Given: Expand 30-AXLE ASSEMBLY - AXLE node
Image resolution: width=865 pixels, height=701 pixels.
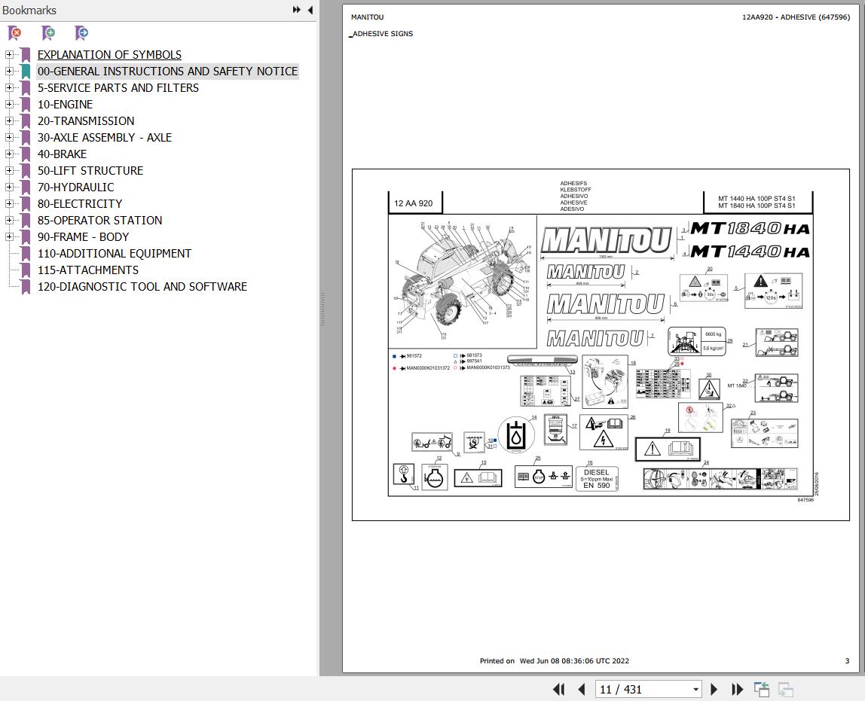Looking at the screenshot, I should coord(9,137).
